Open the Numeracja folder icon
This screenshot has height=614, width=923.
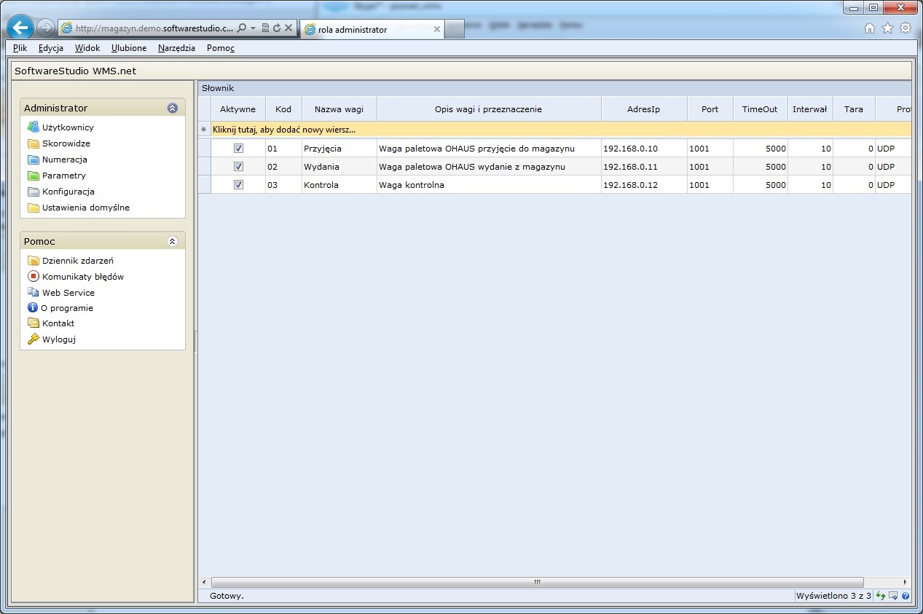pyautogui.click(x=33, y=160)
